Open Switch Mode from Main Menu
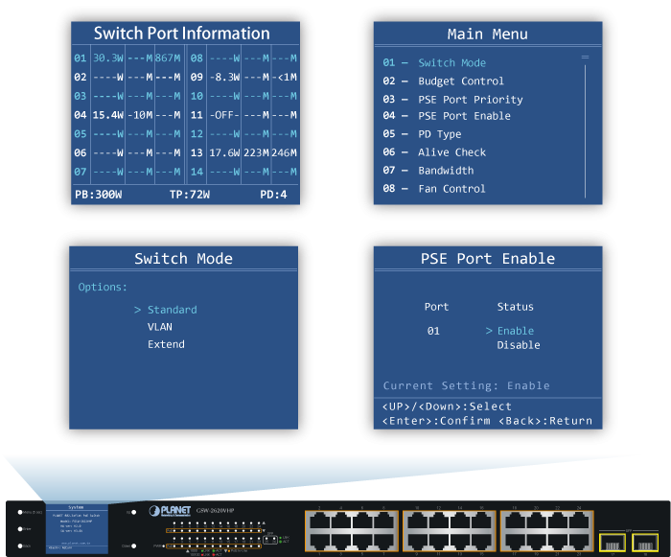671x557 pixels. click(451, 63)
